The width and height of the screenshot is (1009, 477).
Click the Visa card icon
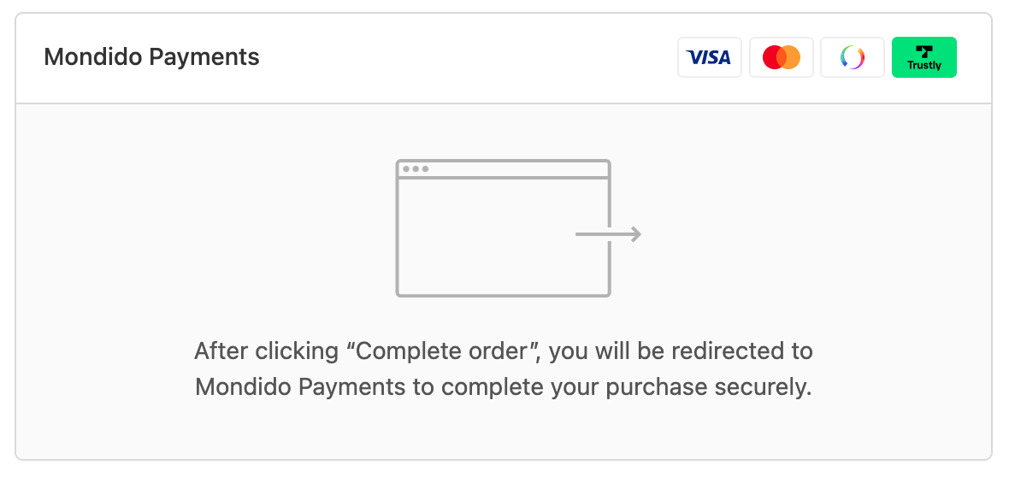click(709, 57)
